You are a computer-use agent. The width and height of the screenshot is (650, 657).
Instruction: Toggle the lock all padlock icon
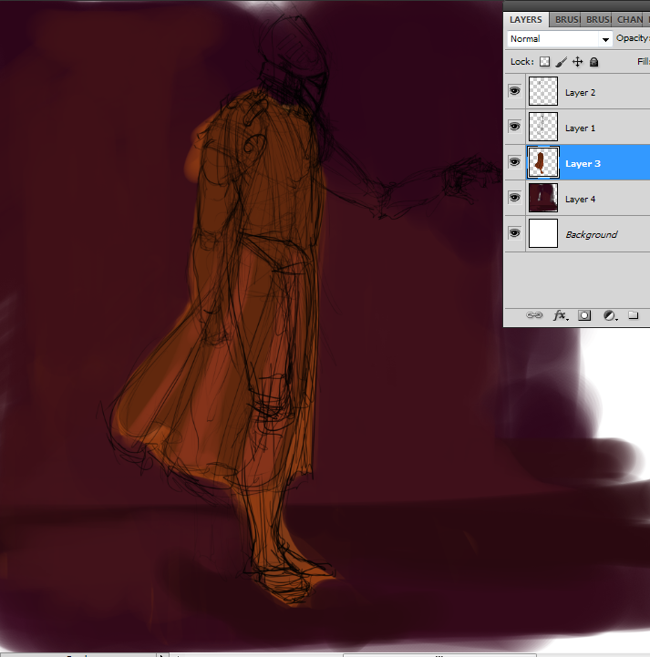point(593,62)
